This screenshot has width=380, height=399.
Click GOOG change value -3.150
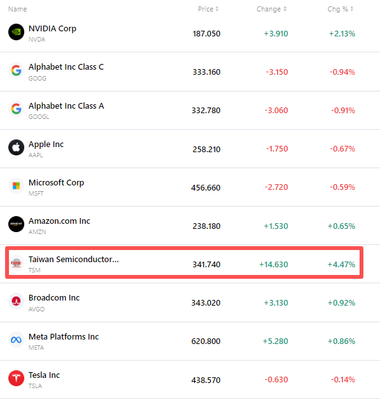coord(277,72)
